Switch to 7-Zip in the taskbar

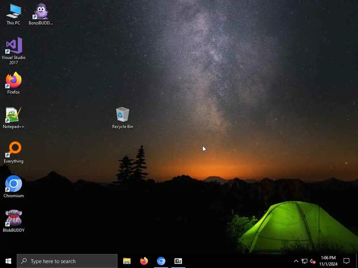click(x=178, y=261)
